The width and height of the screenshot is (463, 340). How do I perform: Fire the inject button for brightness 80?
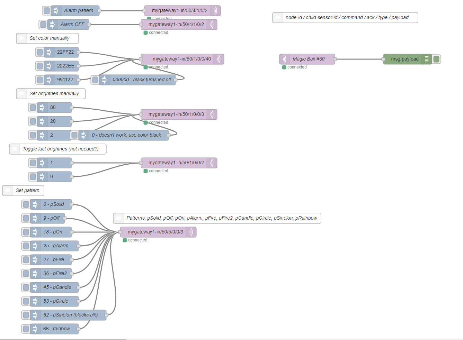pyautogui.click(x=33, y=108)
